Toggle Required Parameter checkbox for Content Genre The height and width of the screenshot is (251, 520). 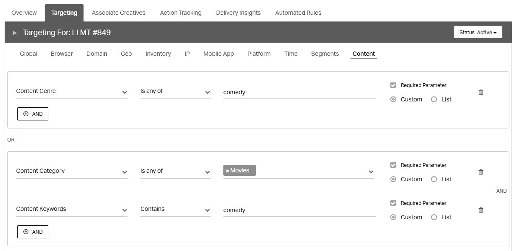click(x=393, y=85)
